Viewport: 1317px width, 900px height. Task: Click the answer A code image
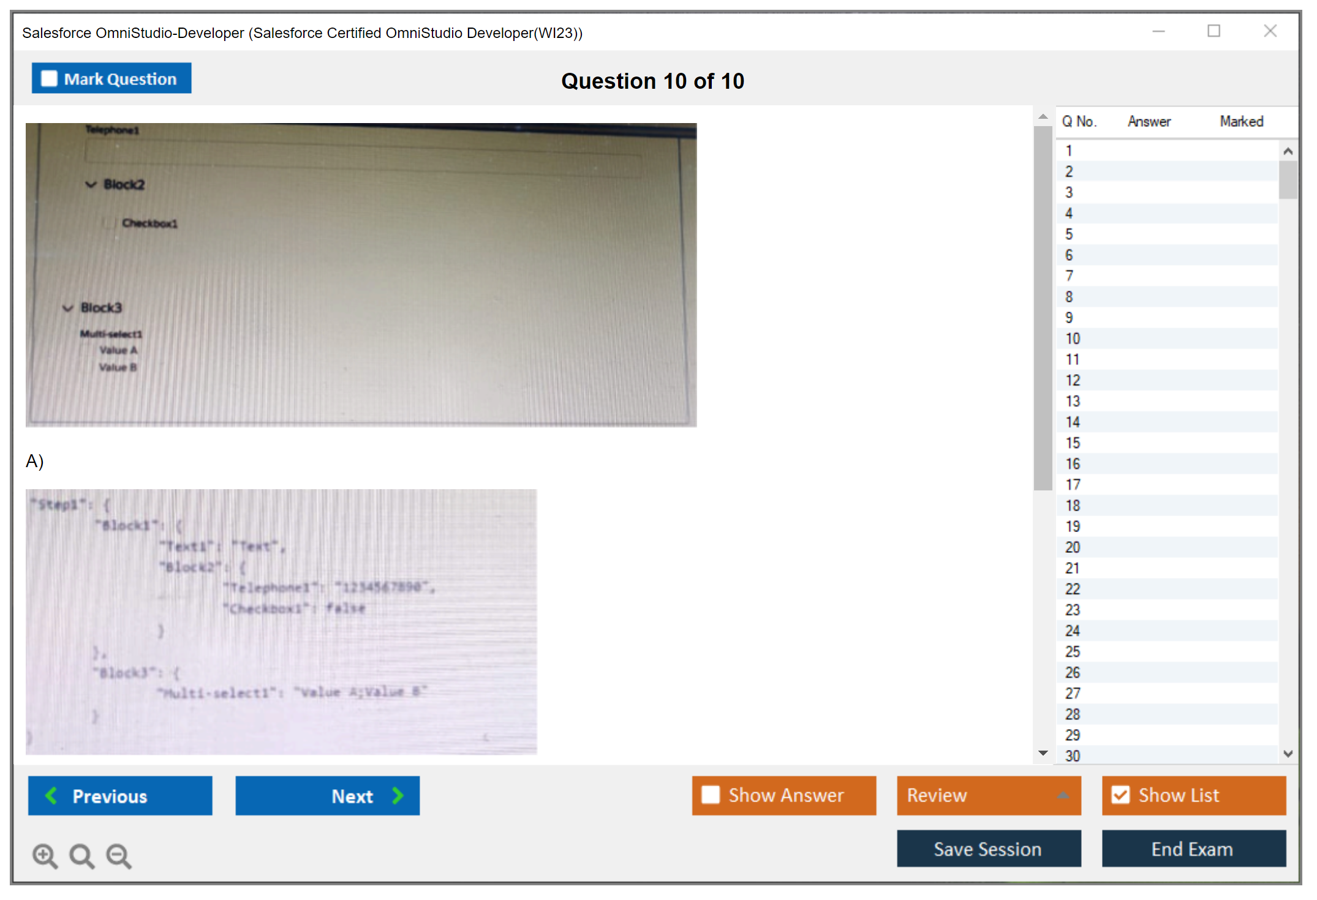(x=281, y=621)
